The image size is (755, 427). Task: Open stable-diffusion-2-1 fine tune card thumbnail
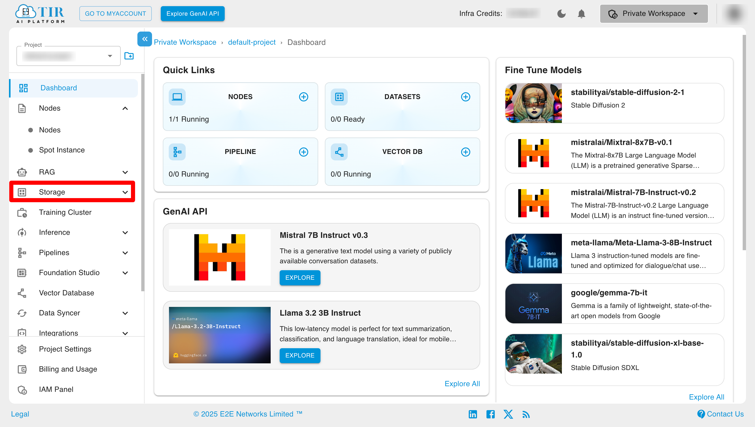pos(533,103)
